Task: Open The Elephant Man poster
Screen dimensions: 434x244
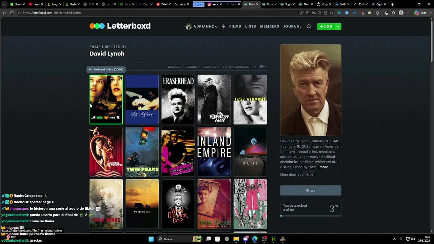Action: [214, 100]
